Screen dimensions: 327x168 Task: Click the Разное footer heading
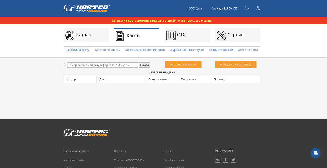coord(169,151)
